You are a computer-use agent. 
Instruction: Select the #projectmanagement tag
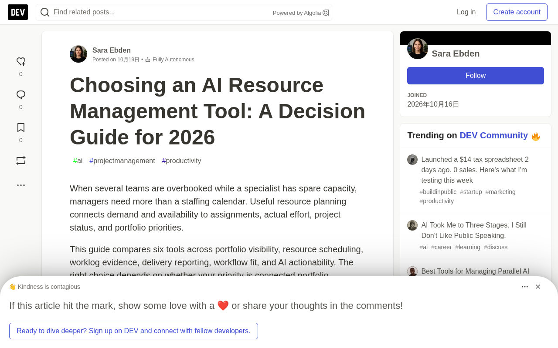click(x=122, y=161)
